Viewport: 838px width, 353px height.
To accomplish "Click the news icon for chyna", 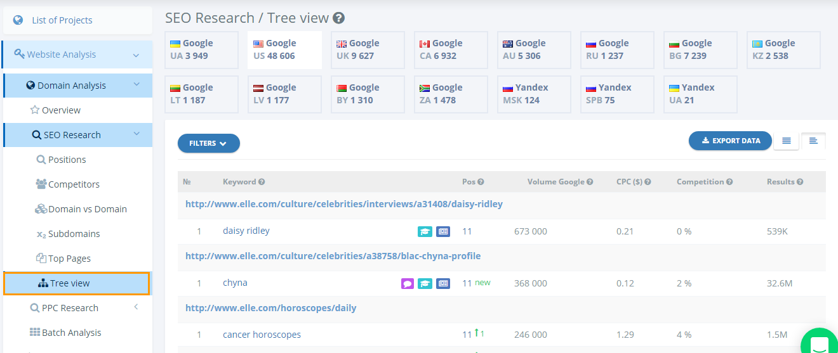I will [443, 284].
